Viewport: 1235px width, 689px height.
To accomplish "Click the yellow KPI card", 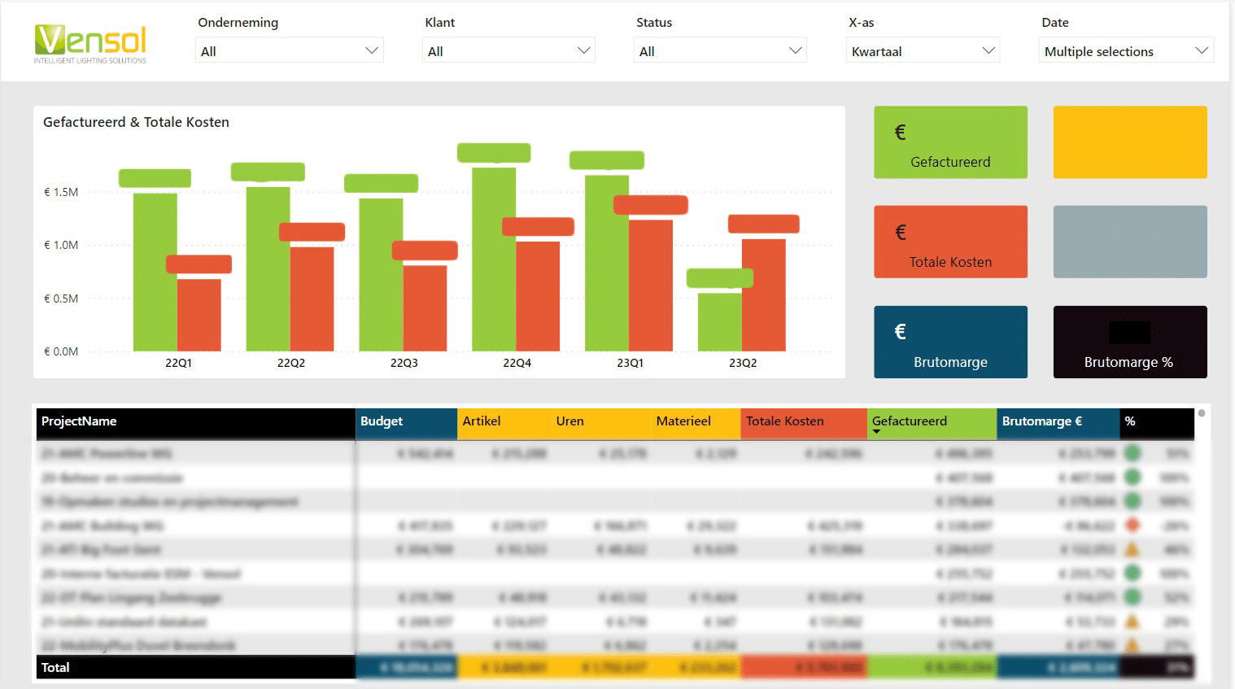I will pos(1129,142).
